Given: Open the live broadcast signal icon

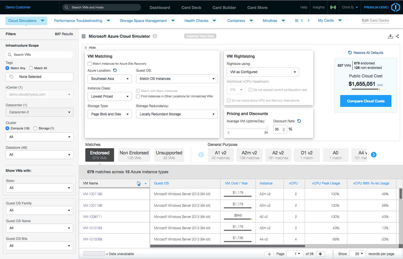Looking at the screenshot, I should coord(333,7).
